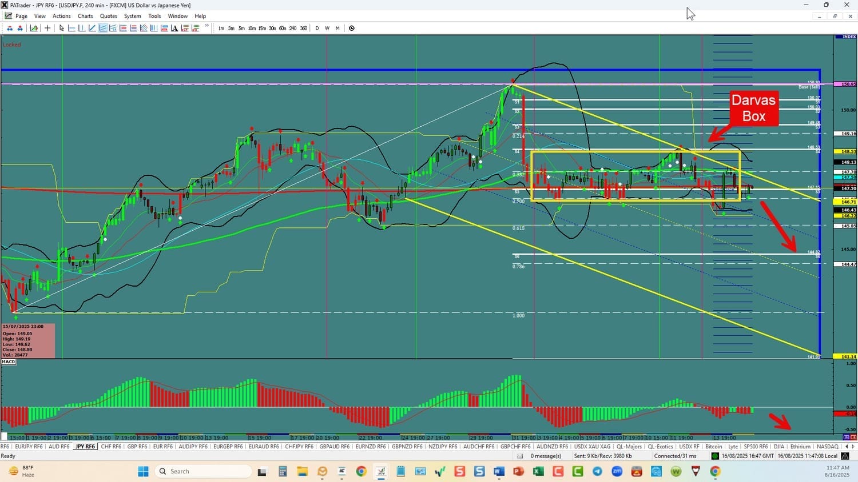Open Zoom from the taskbar

click(617, 471)
